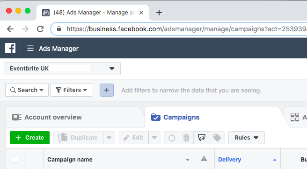Screen dimensions: 307x169
Task: Tick the select-all campaigns checkbox
Action: 15,159
